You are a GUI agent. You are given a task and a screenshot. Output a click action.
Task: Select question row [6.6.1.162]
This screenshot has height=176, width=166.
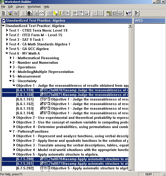tap(65, 104)
